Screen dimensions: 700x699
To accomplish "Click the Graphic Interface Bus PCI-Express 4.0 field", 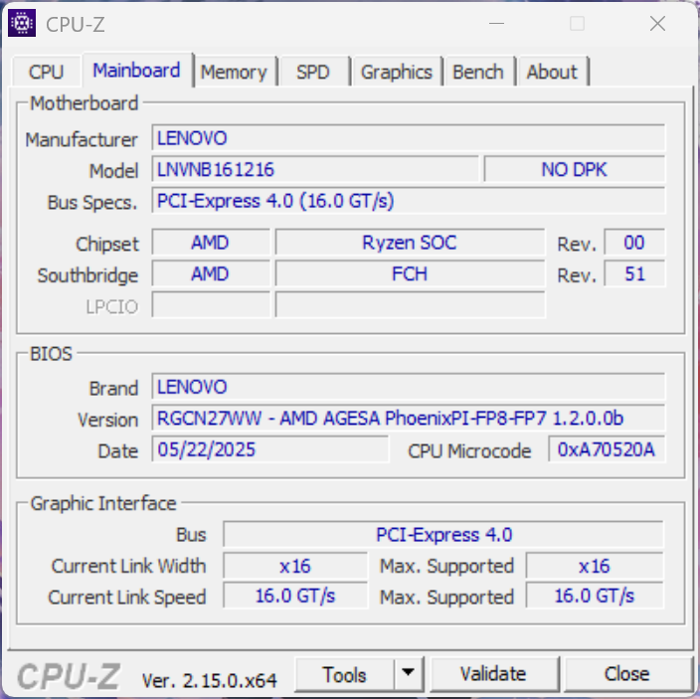I will coord(443,534).
